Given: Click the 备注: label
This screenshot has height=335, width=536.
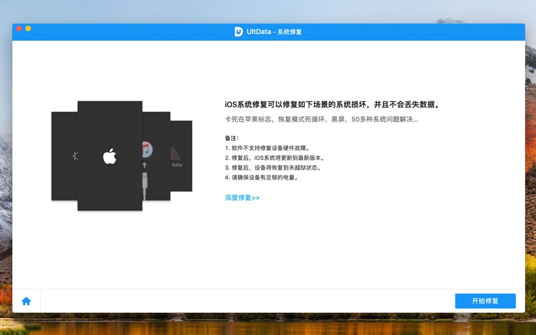Looking at the screenshot, I should (x=232, y=138).
